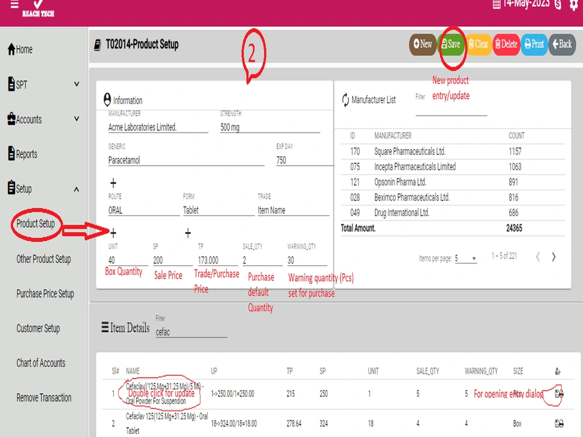Click the Reach Tech logo

click(38, 9)
